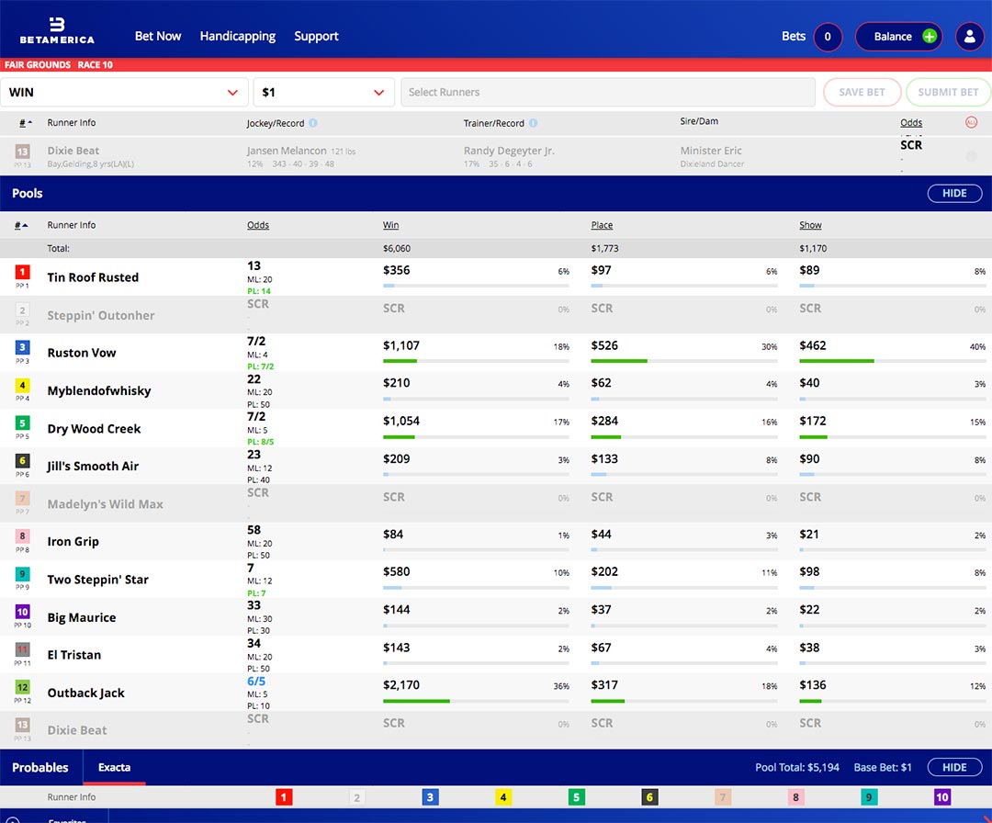This screenshot has height=823, width=992.
Task: Click the Select Runners input field
Action: (x=607, y=92)
